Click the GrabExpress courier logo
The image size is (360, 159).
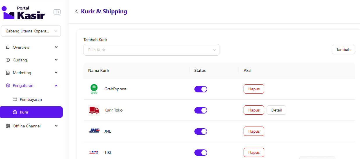[x=94, y=89]
